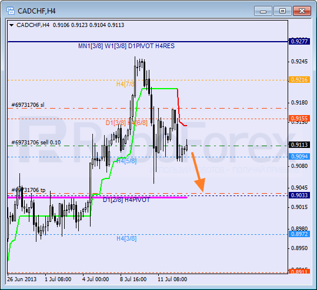
Task: Minimize the CADCHF,H4 chart window
Action: click(x=263, y=11)
